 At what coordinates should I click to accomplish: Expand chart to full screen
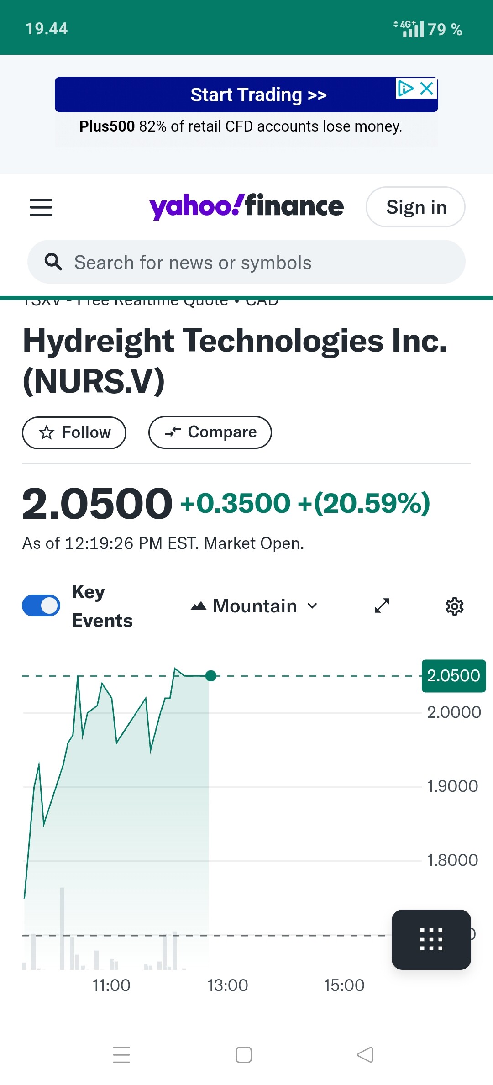pyautogui.click(x=382, y=606)
